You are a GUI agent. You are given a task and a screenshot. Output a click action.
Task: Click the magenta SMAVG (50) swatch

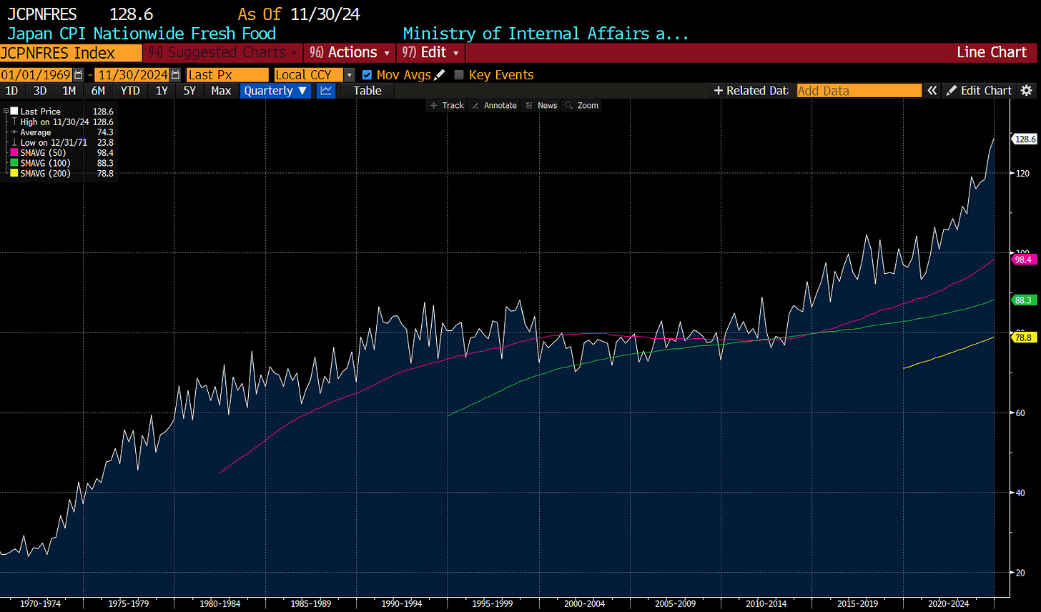point(14,153)
